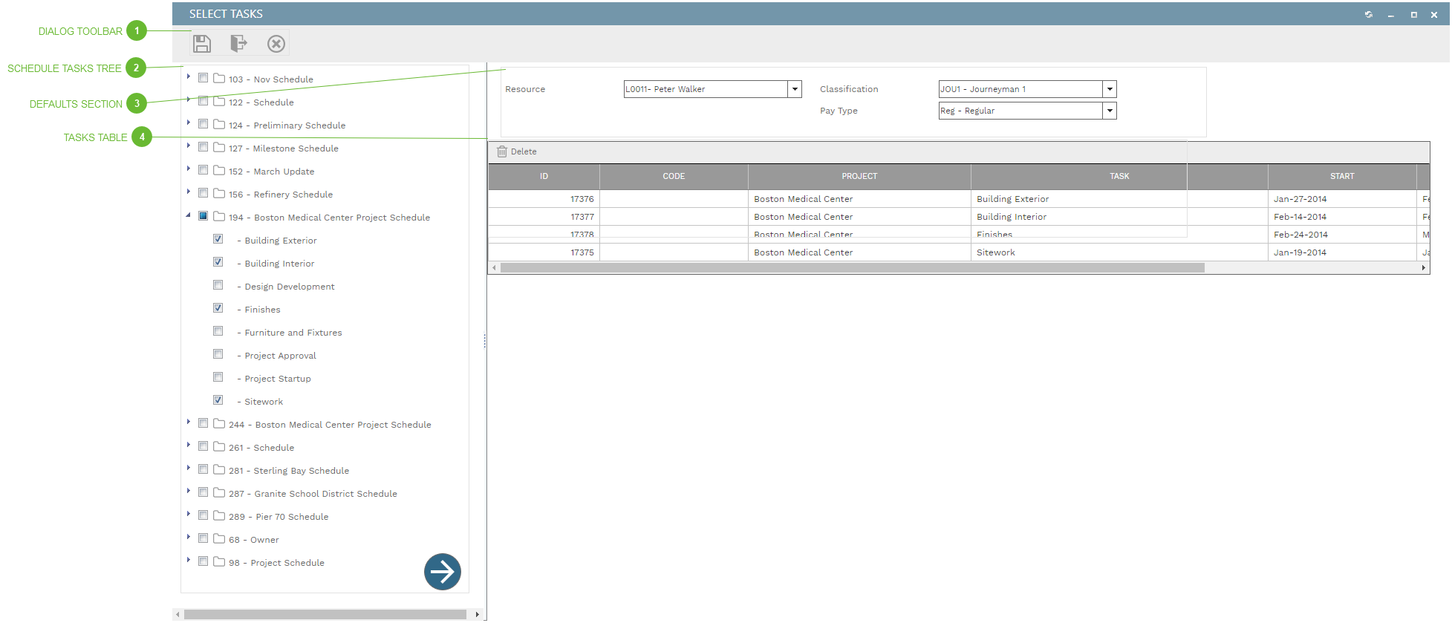
Task: Click right arrow of table horizontal scrollbar
Action: tap(1424, 268)
